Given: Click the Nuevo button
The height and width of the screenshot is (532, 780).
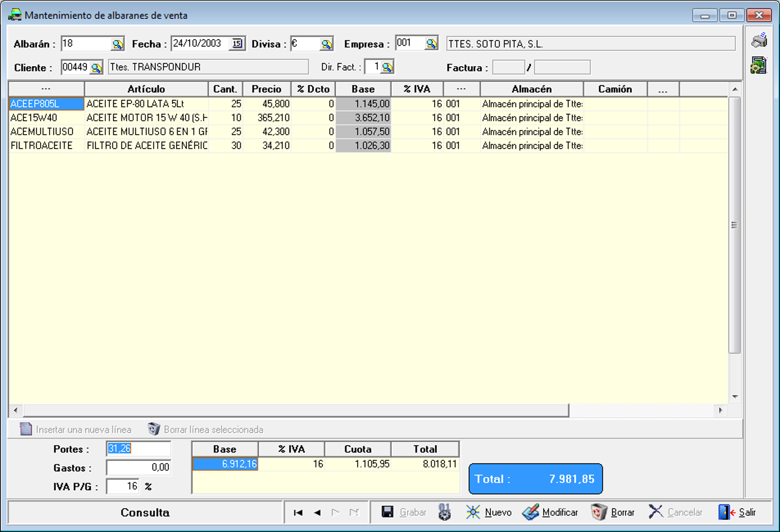Looking at the screenshot, I should pos(489,513).
